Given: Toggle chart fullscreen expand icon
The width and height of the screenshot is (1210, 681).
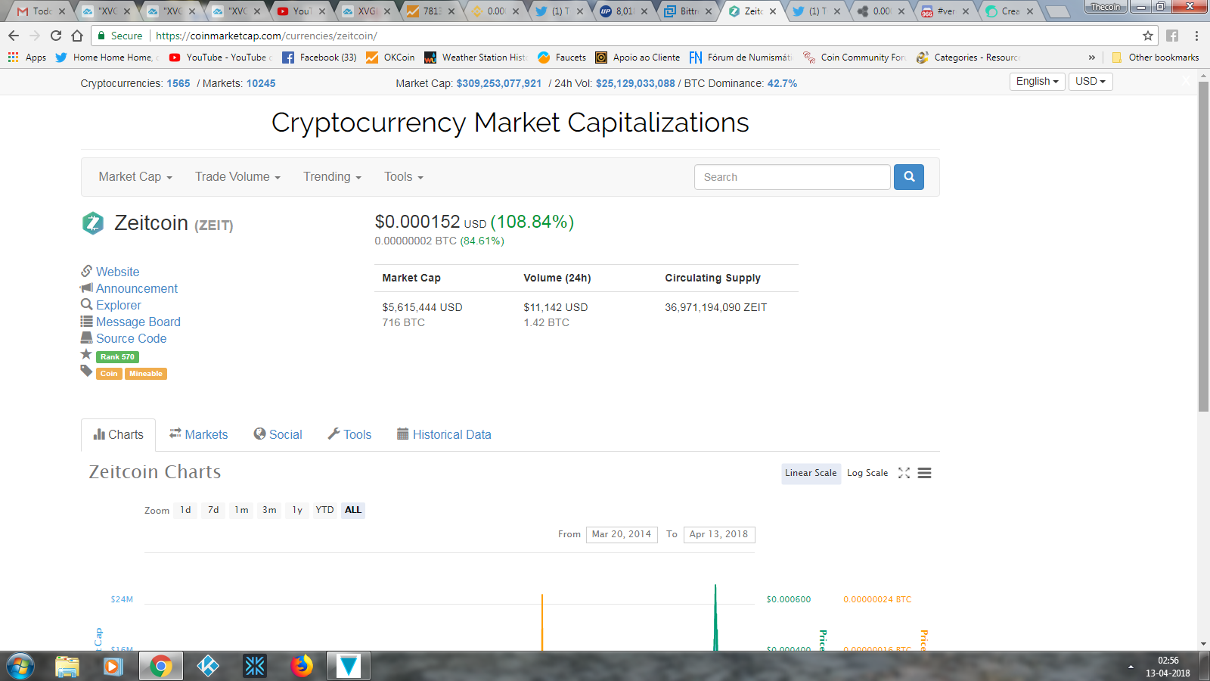Looking at the screenshot, I should (x=904, y=473).
